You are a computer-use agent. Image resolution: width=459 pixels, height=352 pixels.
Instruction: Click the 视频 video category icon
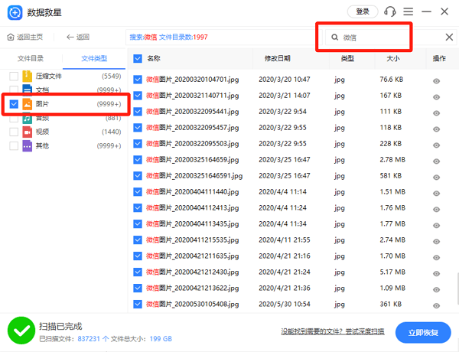[x=27, y=132]
